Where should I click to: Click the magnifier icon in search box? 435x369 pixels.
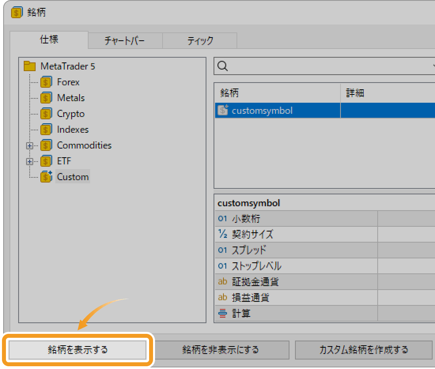tap(223, 66)
